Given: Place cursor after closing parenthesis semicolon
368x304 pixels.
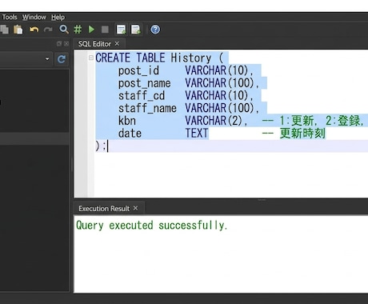Looking at the screenshot, I should [x=107, y=146].
